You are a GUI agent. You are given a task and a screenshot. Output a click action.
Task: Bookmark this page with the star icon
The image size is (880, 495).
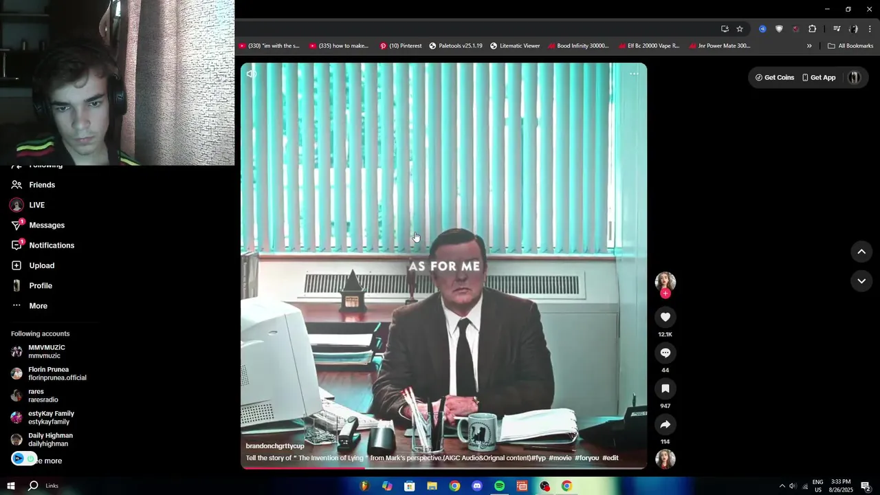coord(740,29)
